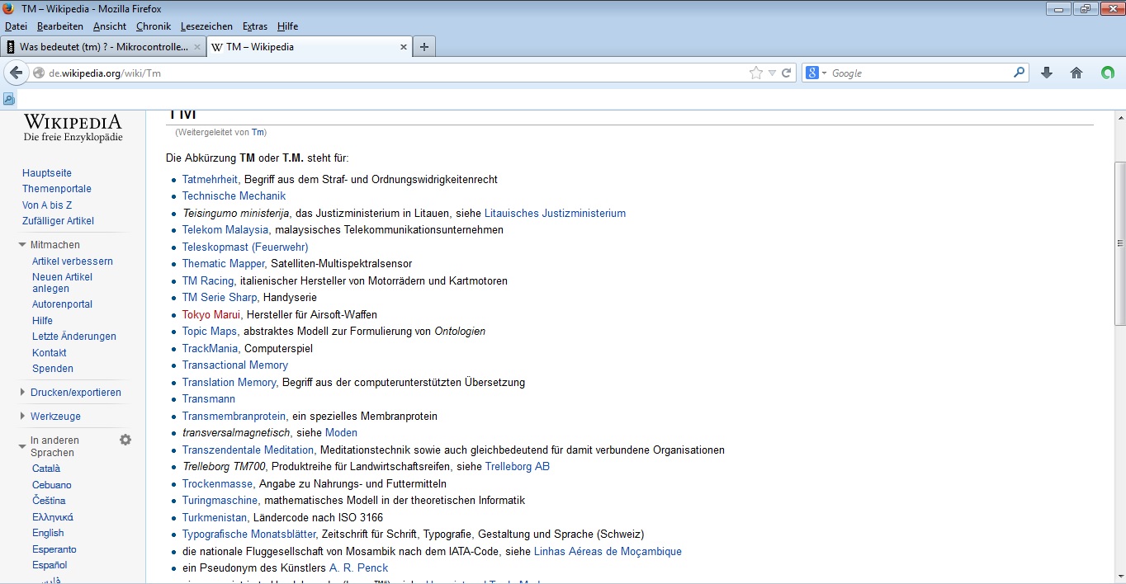
Task: Follow the Turkmenistan link
Action: point(215,517)
